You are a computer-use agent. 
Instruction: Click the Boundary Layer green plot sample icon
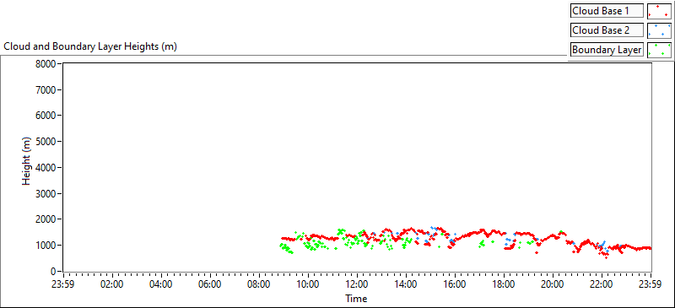tap(659, 50)
